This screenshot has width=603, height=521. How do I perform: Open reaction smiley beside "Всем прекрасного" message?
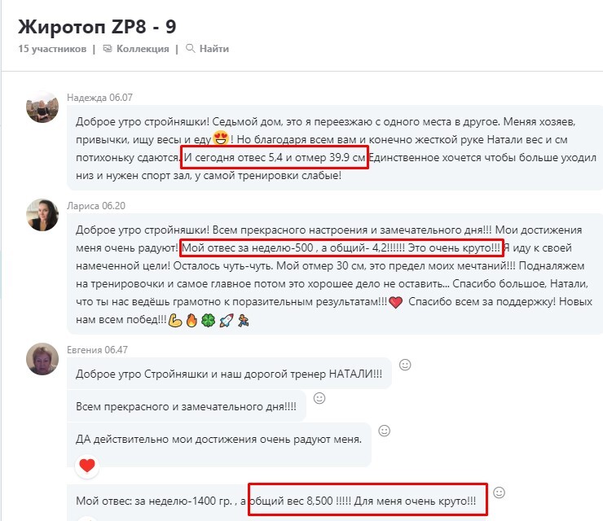tap(319, 398)
